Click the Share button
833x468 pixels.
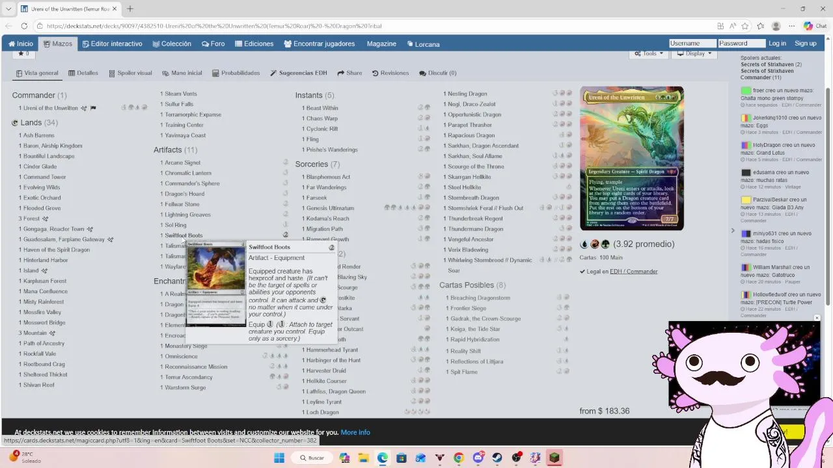349,73
